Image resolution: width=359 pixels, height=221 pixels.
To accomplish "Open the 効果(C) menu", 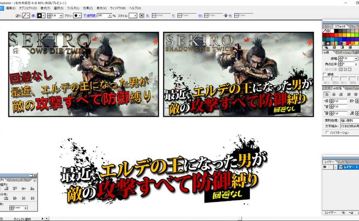I will point(88,8).
